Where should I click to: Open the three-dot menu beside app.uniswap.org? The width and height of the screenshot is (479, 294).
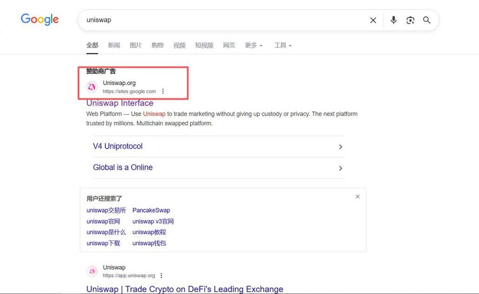pyautogui.click(x=162, y=275)
